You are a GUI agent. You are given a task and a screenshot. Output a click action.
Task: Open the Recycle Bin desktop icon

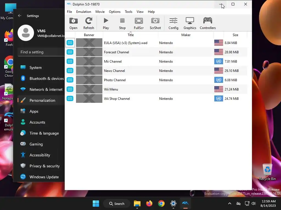267,172
